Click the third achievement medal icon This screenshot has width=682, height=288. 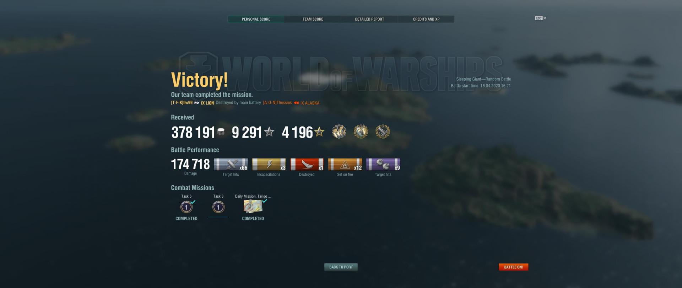383,132
